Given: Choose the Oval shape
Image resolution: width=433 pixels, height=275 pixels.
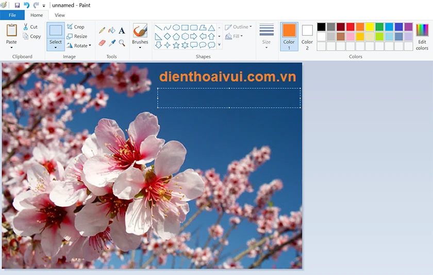Looking at the screenshot, I should [176, 27].
